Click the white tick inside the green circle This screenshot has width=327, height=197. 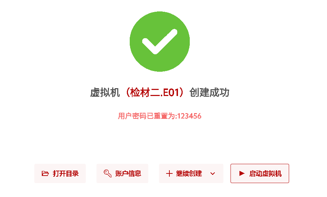click(160, 41)
